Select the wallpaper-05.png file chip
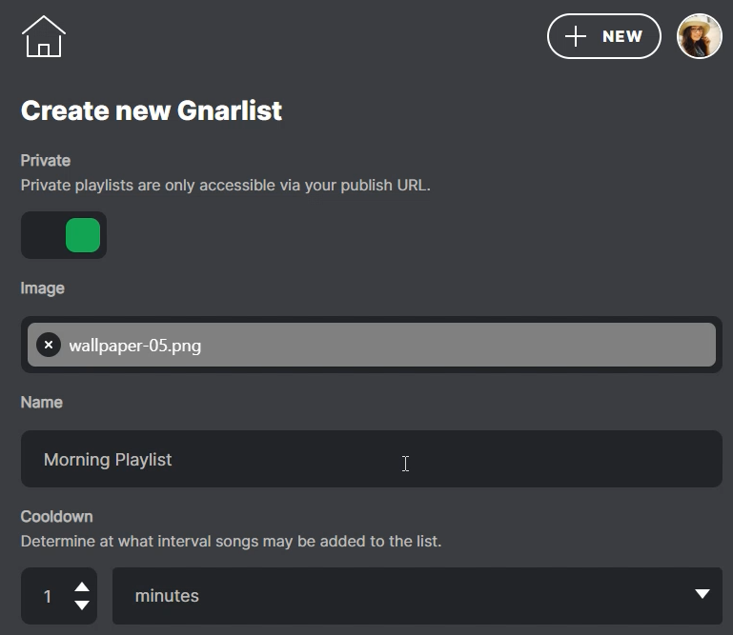Viewport: 733px width, 635px height. [381, 345]
